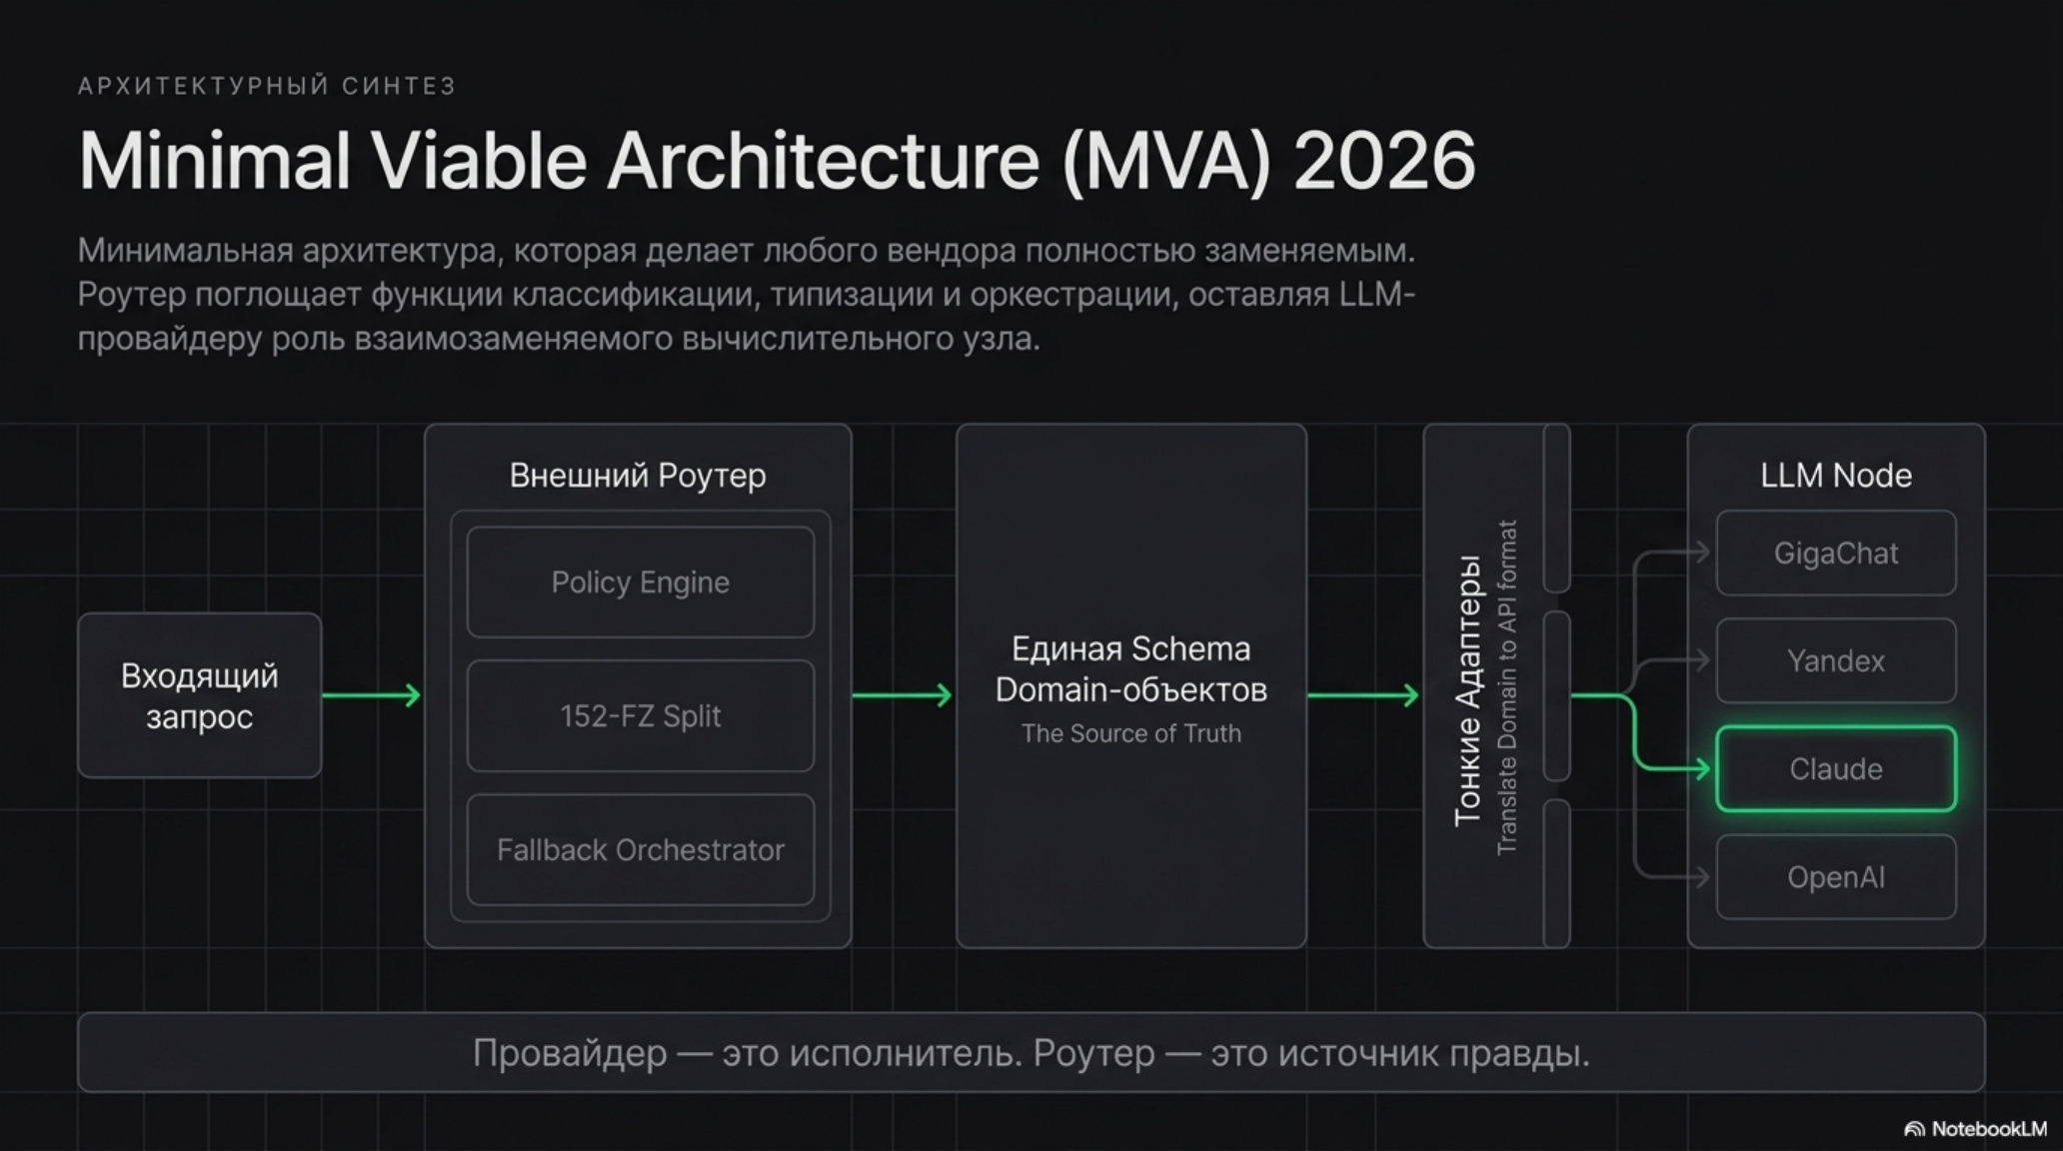
Task: Click the GigaChat provider box
Action: pos(1836,553)
